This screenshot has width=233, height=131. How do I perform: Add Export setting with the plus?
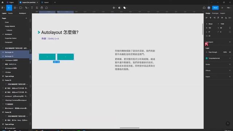pos(230,77)
